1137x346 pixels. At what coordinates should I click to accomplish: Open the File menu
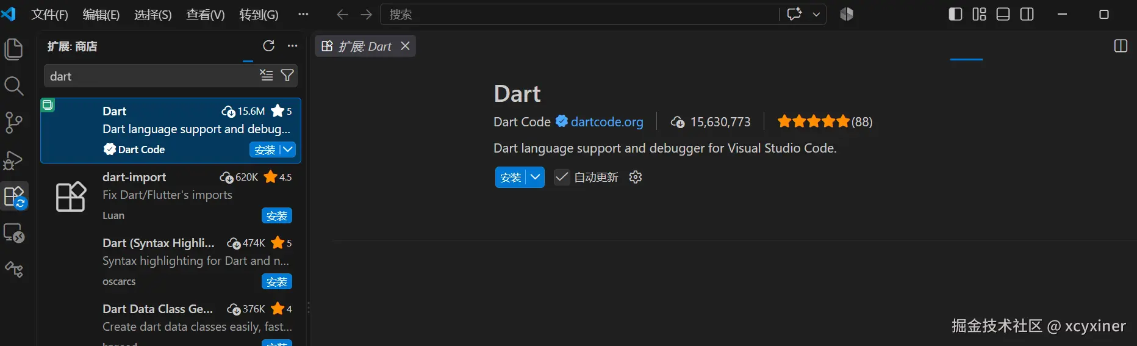(49, 15)
